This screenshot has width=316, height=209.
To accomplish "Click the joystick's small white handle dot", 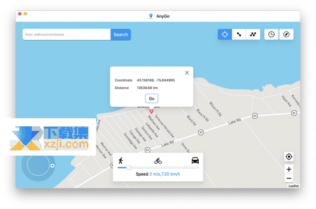I will [52, 165].
